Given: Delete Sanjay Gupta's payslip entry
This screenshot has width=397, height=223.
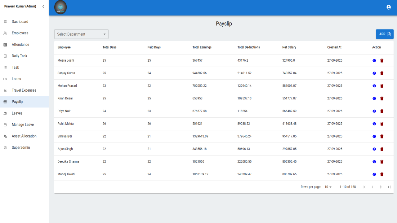Looking at the screenshot, I should click(x=382, y=73).
